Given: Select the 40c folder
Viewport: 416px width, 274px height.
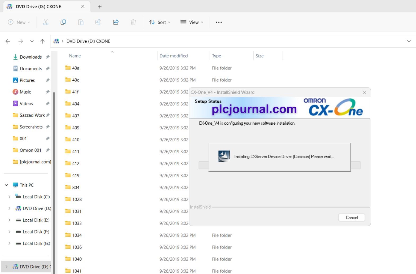Looking at the screenshot, I should point(76,80).
